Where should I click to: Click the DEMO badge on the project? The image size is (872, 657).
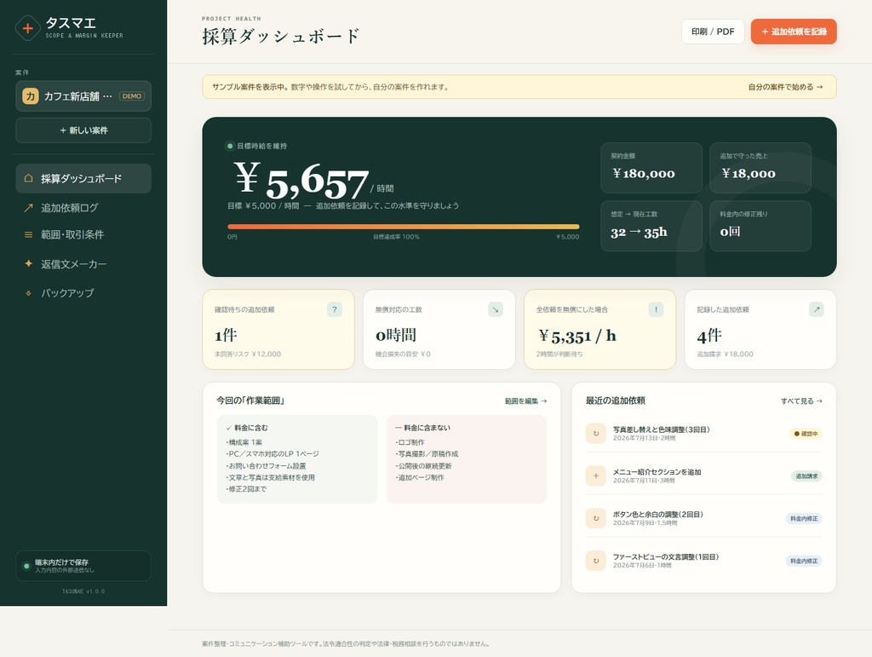point(132,96)
